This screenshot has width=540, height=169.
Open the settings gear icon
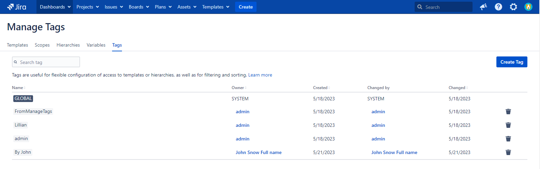tap(513, 7)
